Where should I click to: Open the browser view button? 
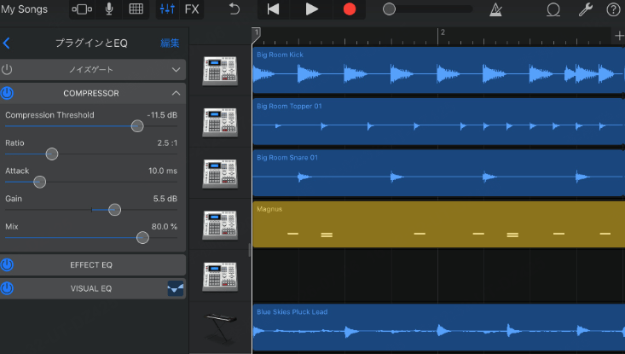82,9
